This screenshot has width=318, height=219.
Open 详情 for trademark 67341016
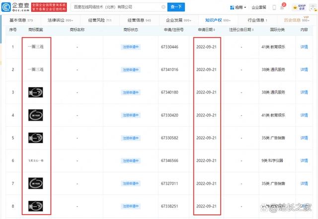click(304, 69)
